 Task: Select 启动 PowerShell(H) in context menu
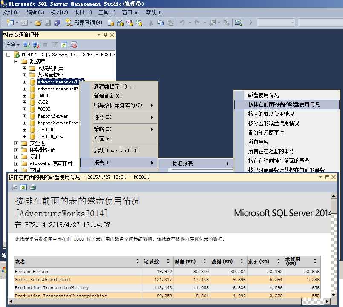pos(119,150)
